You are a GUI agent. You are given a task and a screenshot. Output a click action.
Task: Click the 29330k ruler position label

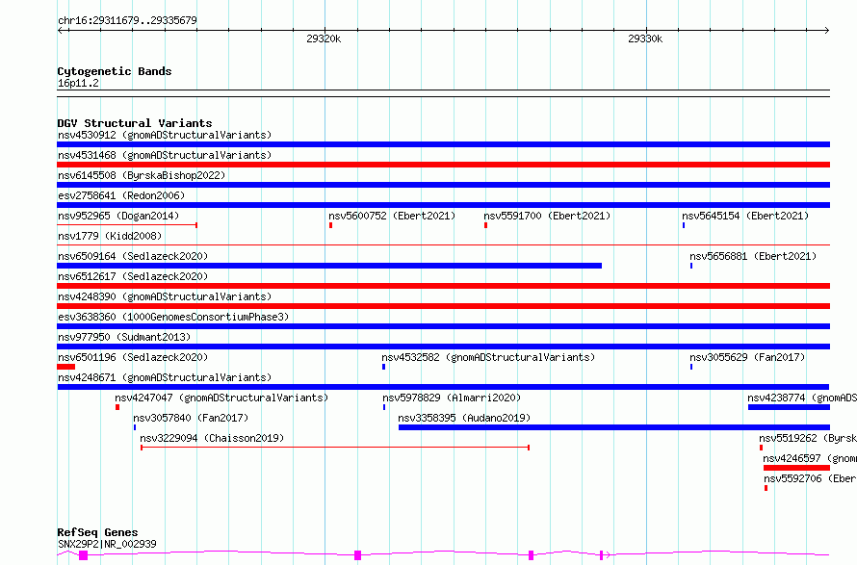click(x=645, y=39)
